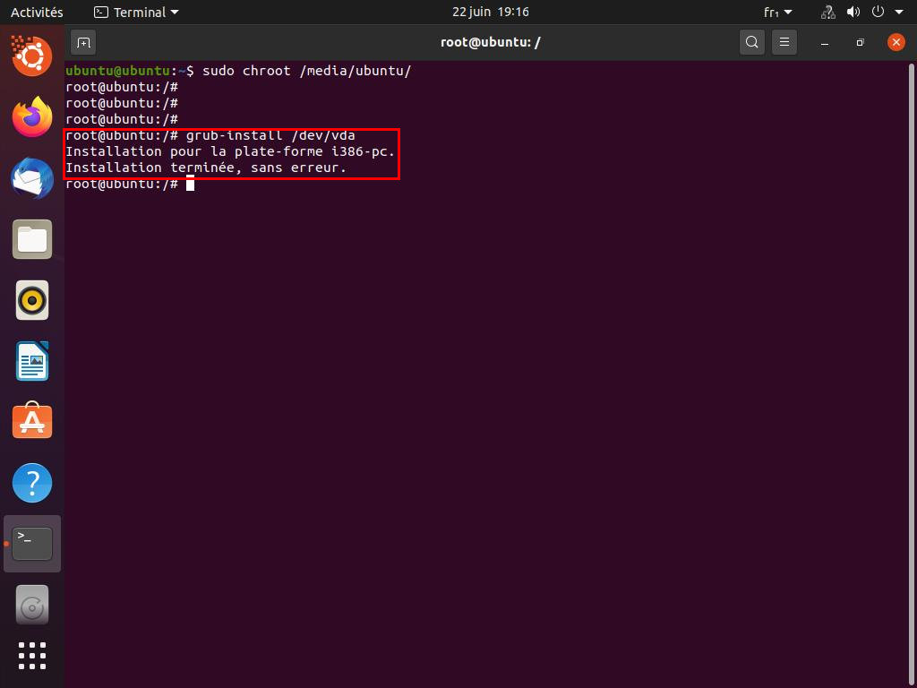Select the Terminal icon in dock
The height and width of the screenshot is (688, 917).
[x=32, y=544]
